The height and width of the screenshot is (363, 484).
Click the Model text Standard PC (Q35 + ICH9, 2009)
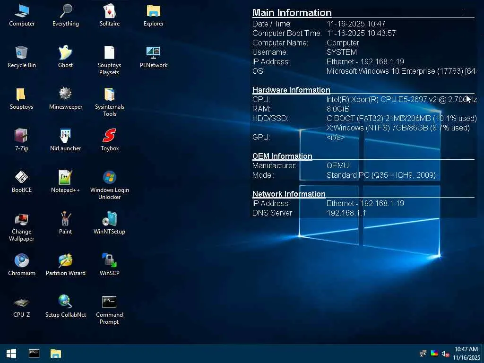[381, 175]
